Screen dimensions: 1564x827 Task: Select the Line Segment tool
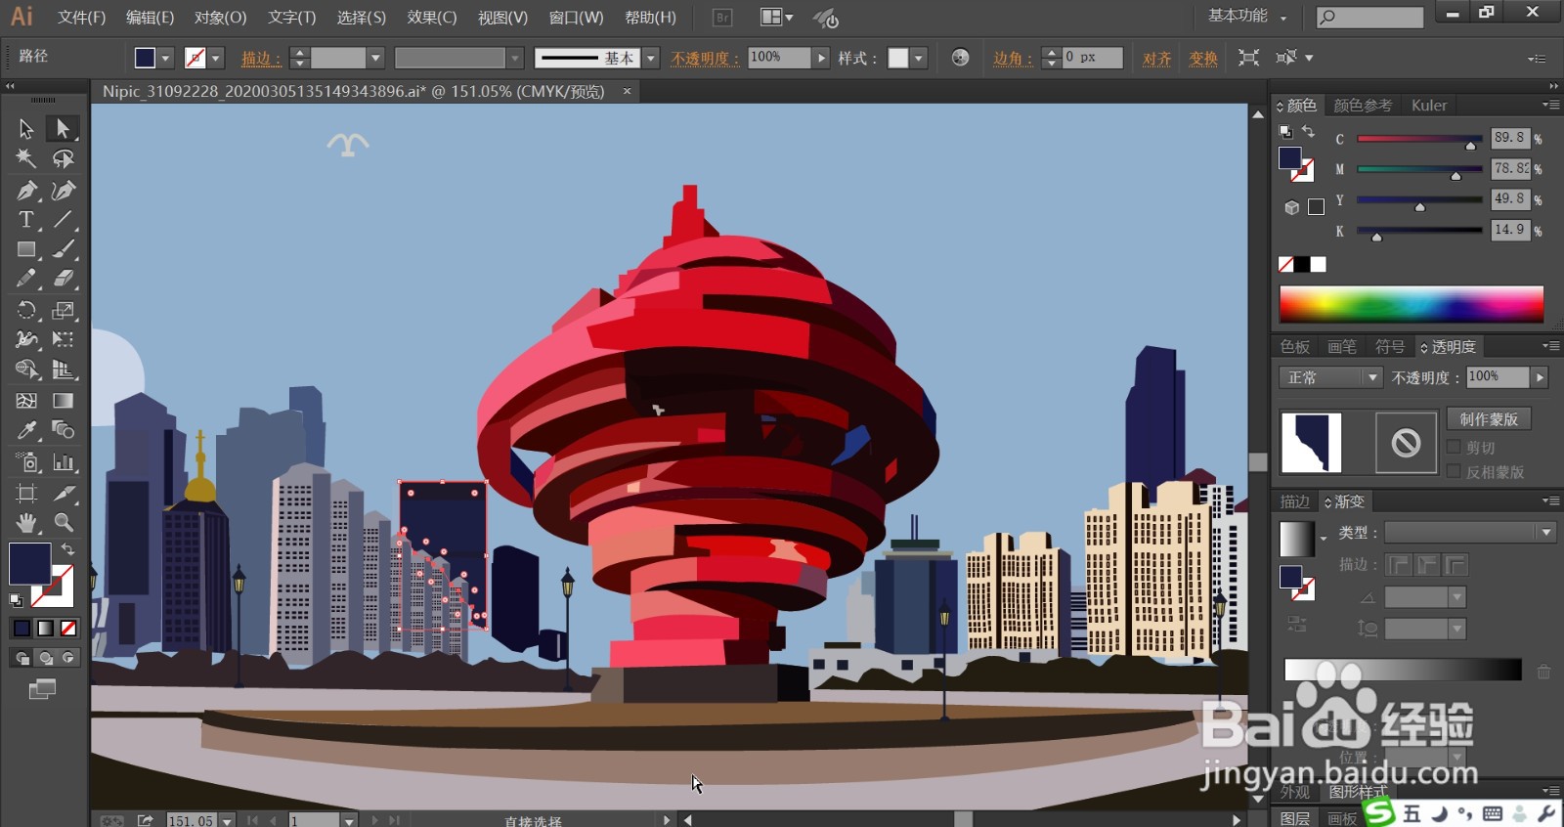pyautogui.click(x=63, y=220)
